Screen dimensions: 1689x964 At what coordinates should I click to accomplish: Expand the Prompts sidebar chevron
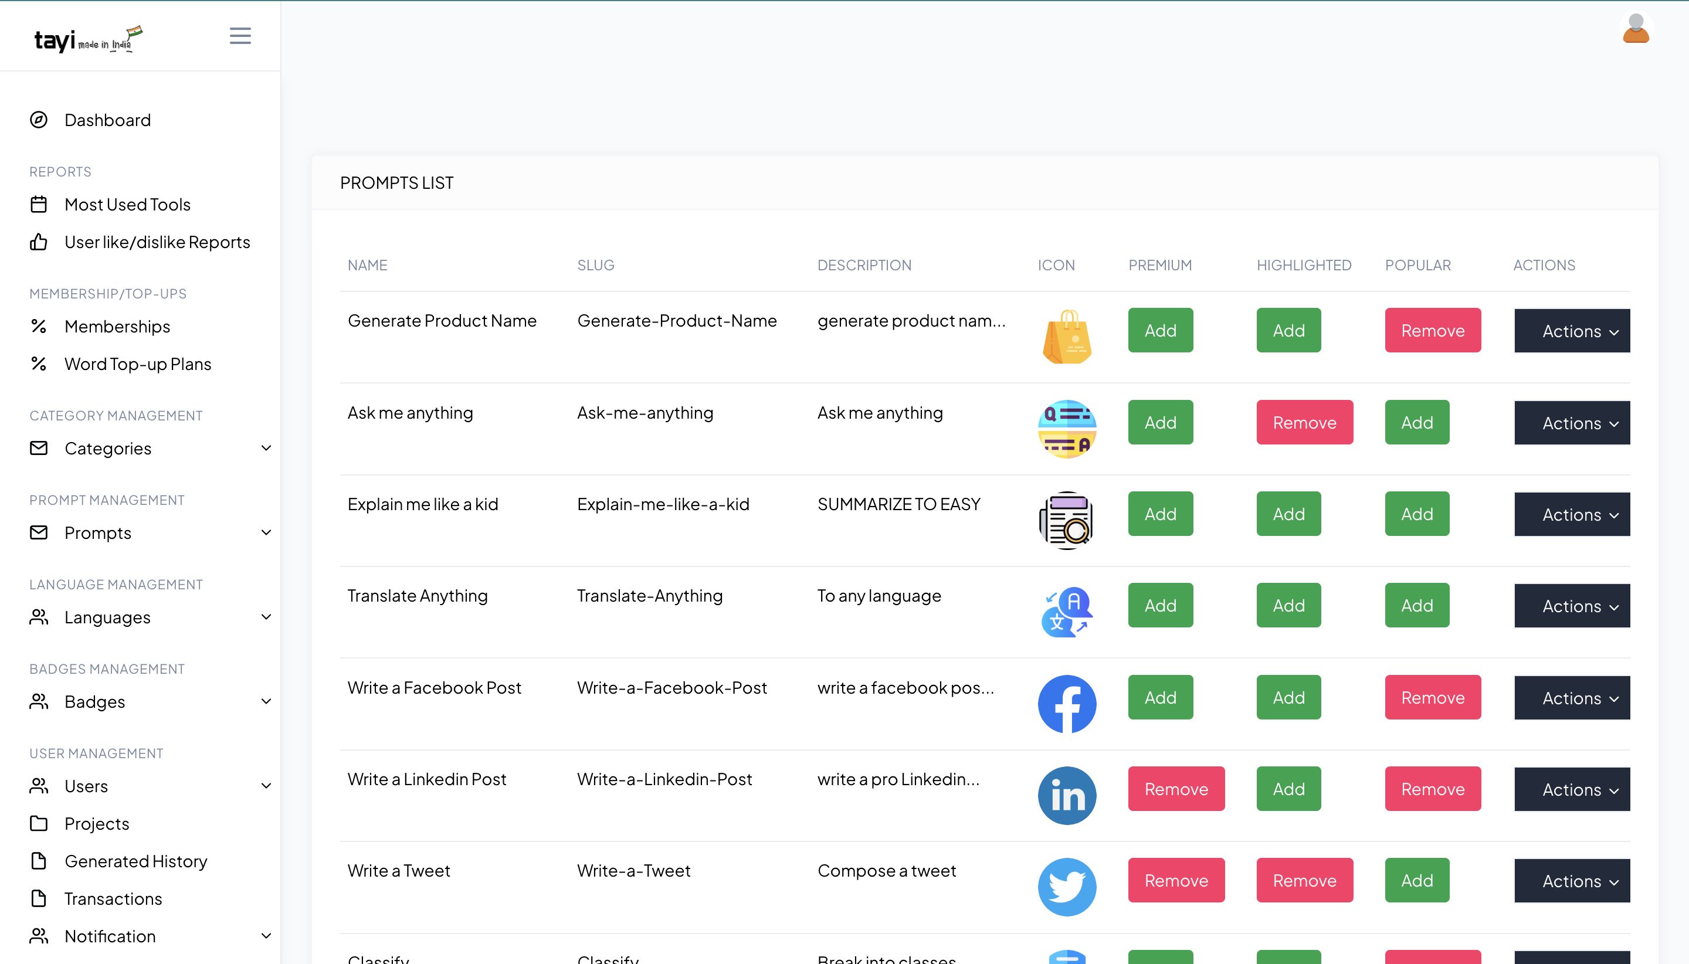(x=266, y=532)
